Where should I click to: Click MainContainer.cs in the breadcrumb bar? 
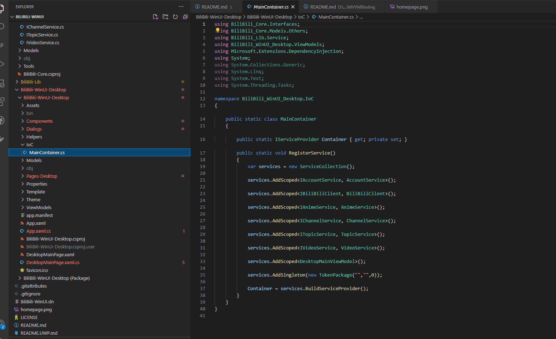pyautogui.click(x=336, y=17)
